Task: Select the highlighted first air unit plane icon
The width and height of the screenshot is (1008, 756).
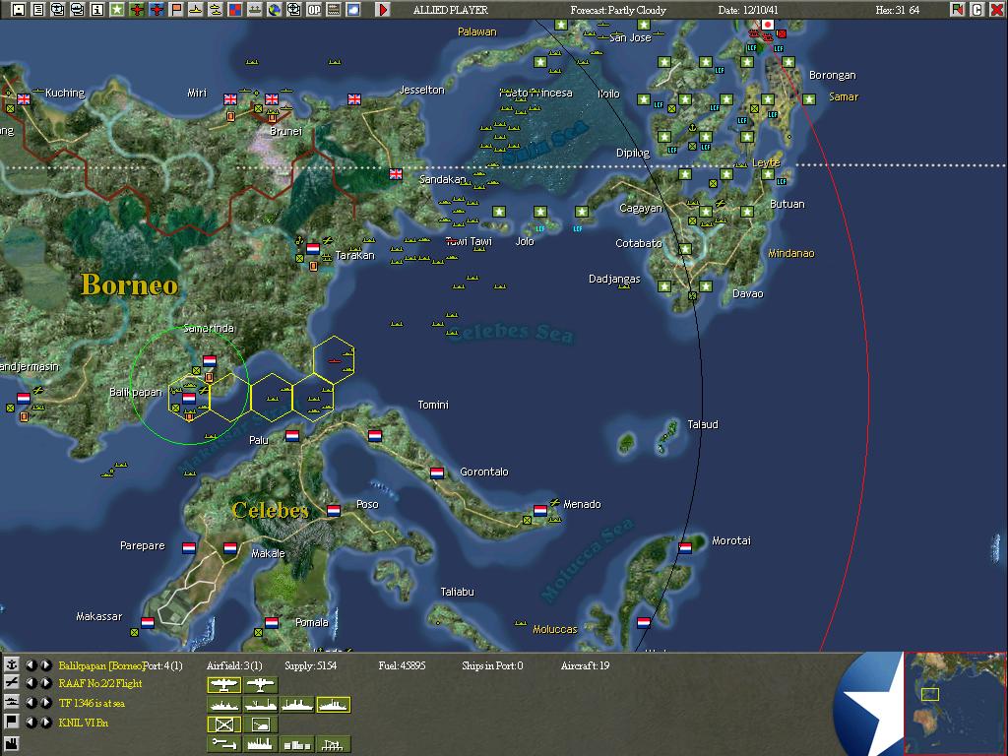Action: [224, 685]
